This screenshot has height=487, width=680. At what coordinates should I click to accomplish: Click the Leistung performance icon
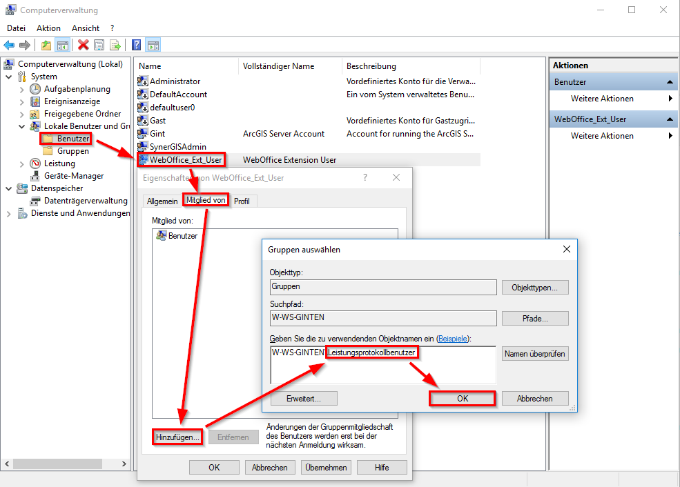(x=35, y=163)
